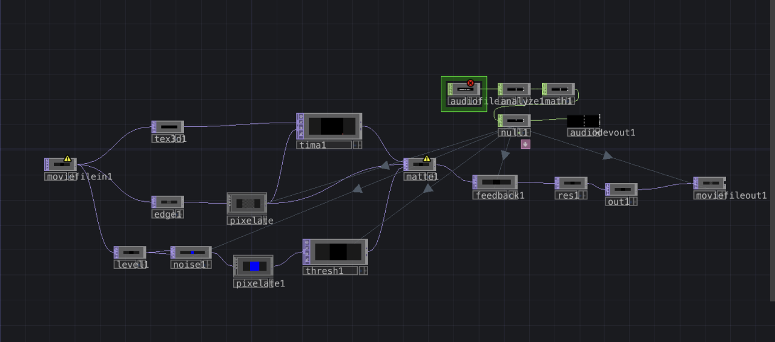Viewport: 775px width, 342px height.
Task: Select the noise1 node tile
Action: point(192,252)
